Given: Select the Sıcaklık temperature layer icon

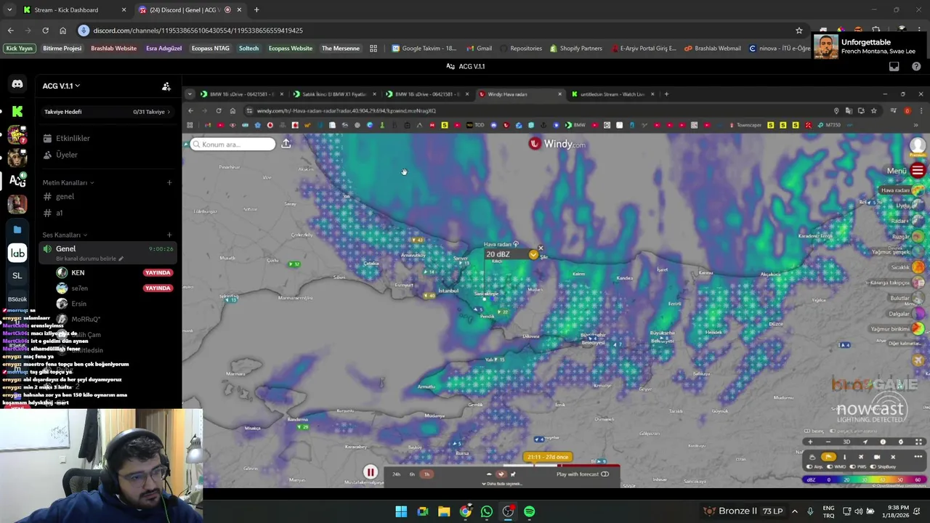Looking at the screenshot, I should tap(918, 267).
